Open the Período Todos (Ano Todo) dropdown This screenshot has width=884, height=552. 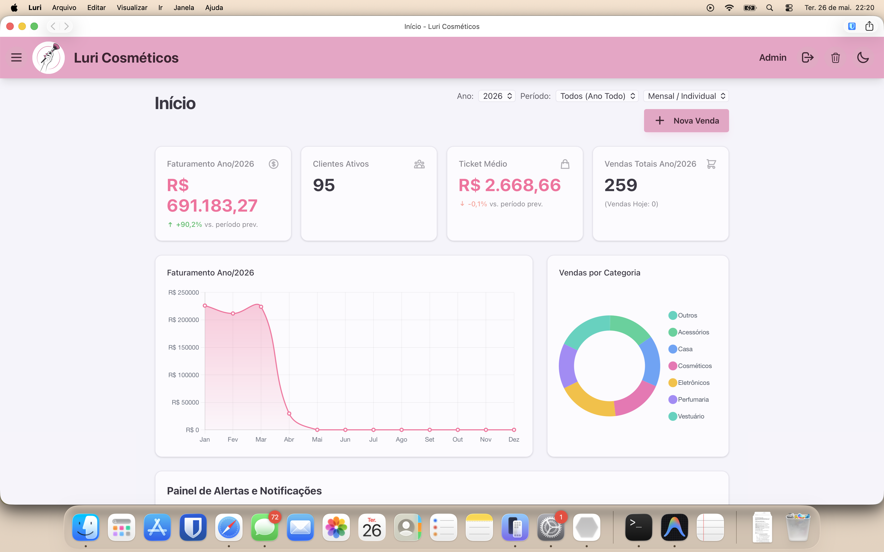[597, 96]
